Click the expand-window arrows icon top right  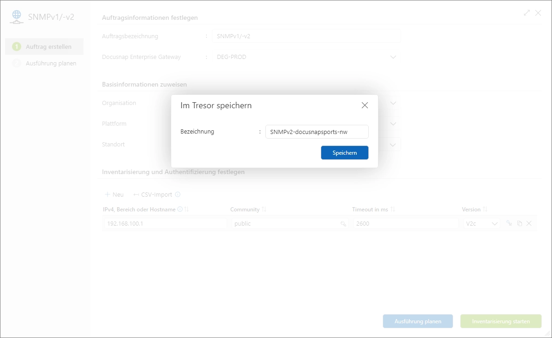(527, 13)
